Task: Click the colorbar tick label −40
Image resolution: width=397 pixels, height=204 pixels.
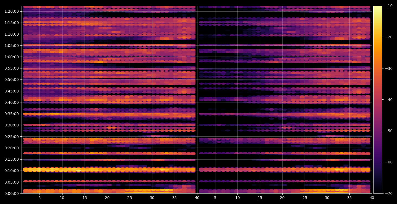Action: point(389,100)
